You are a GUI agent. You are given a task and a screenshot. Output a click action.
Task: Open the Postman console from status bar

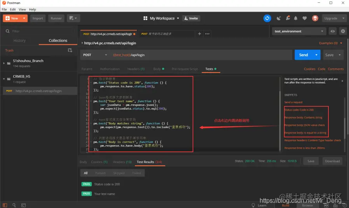[x=23, y=205]
